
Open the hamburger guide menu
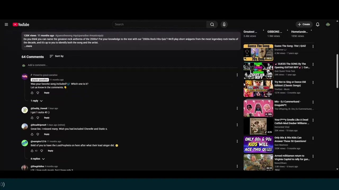[6, 25]
